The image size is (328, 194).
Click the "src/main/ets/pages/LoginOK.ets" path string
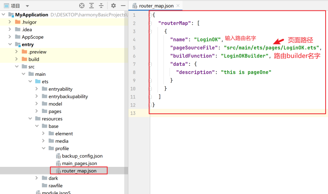pyautogui.click(x=271, y=48)
